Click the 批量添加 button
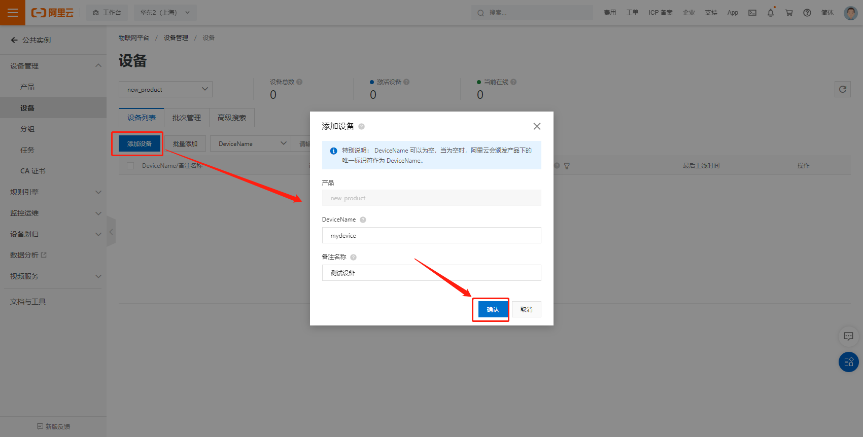Screen dimensions: 863x437 [x=185, y=143]
